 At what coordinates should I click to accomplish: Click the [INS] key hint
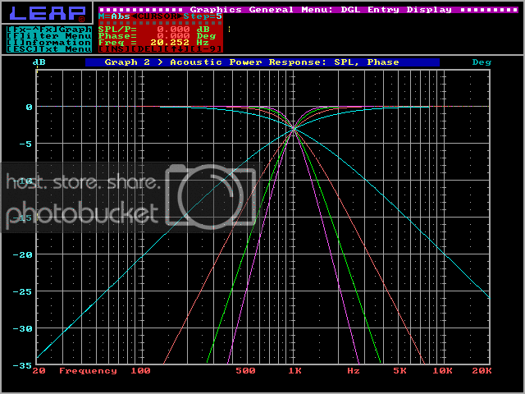click(x=115, y=49)
